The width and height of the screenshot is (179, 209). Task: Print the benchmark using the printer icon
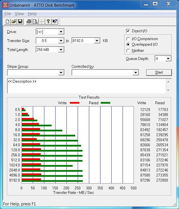pyautogui.click(x=29, y=21)
